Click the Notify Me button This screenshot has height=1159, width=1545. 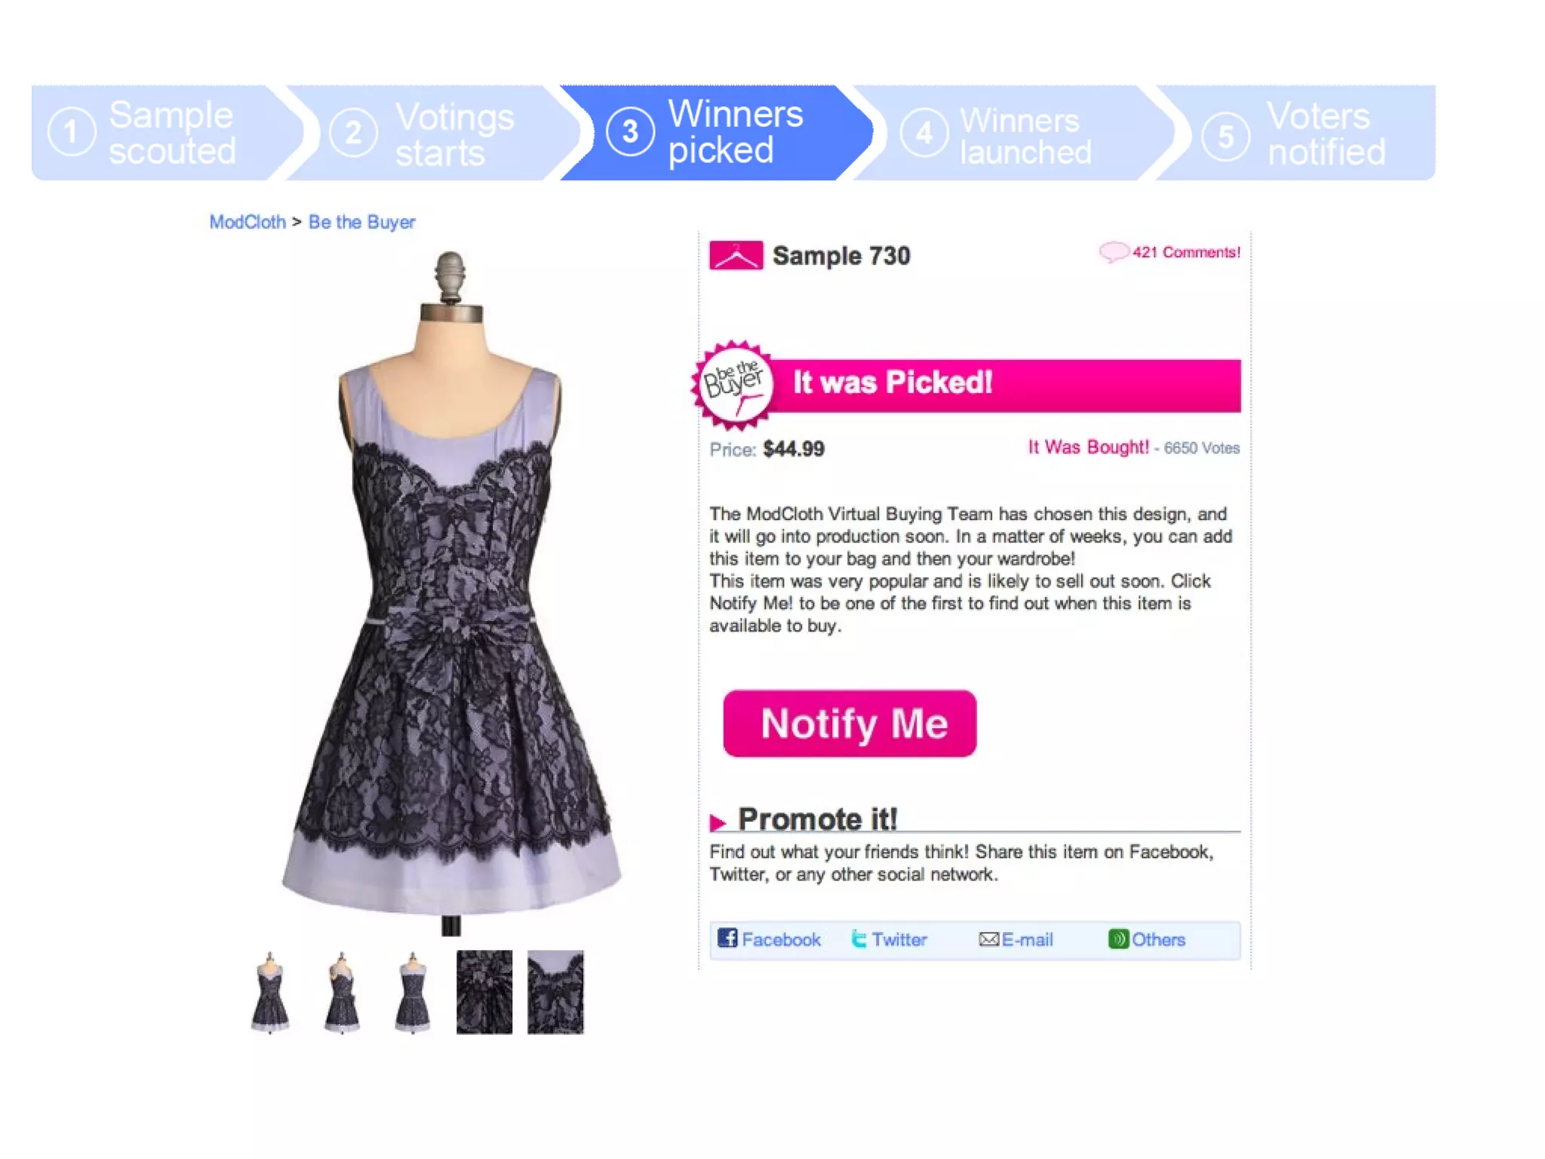point(849,723)
